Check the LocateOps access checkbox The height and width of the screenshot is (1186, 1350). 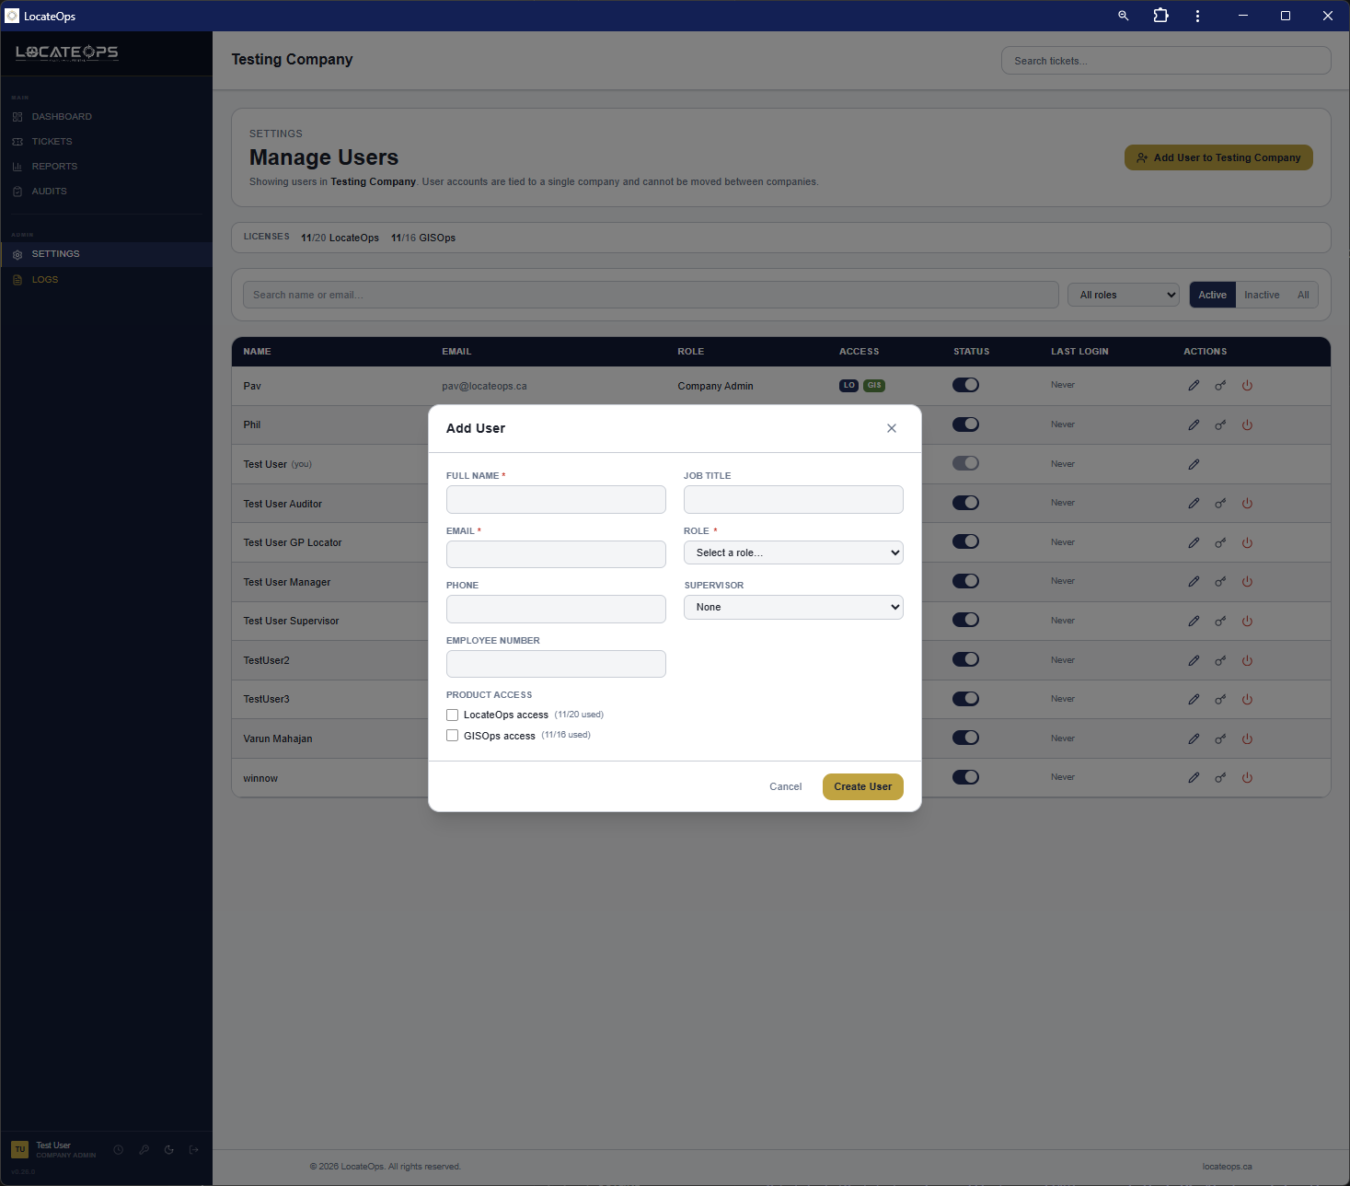[452, 715]
